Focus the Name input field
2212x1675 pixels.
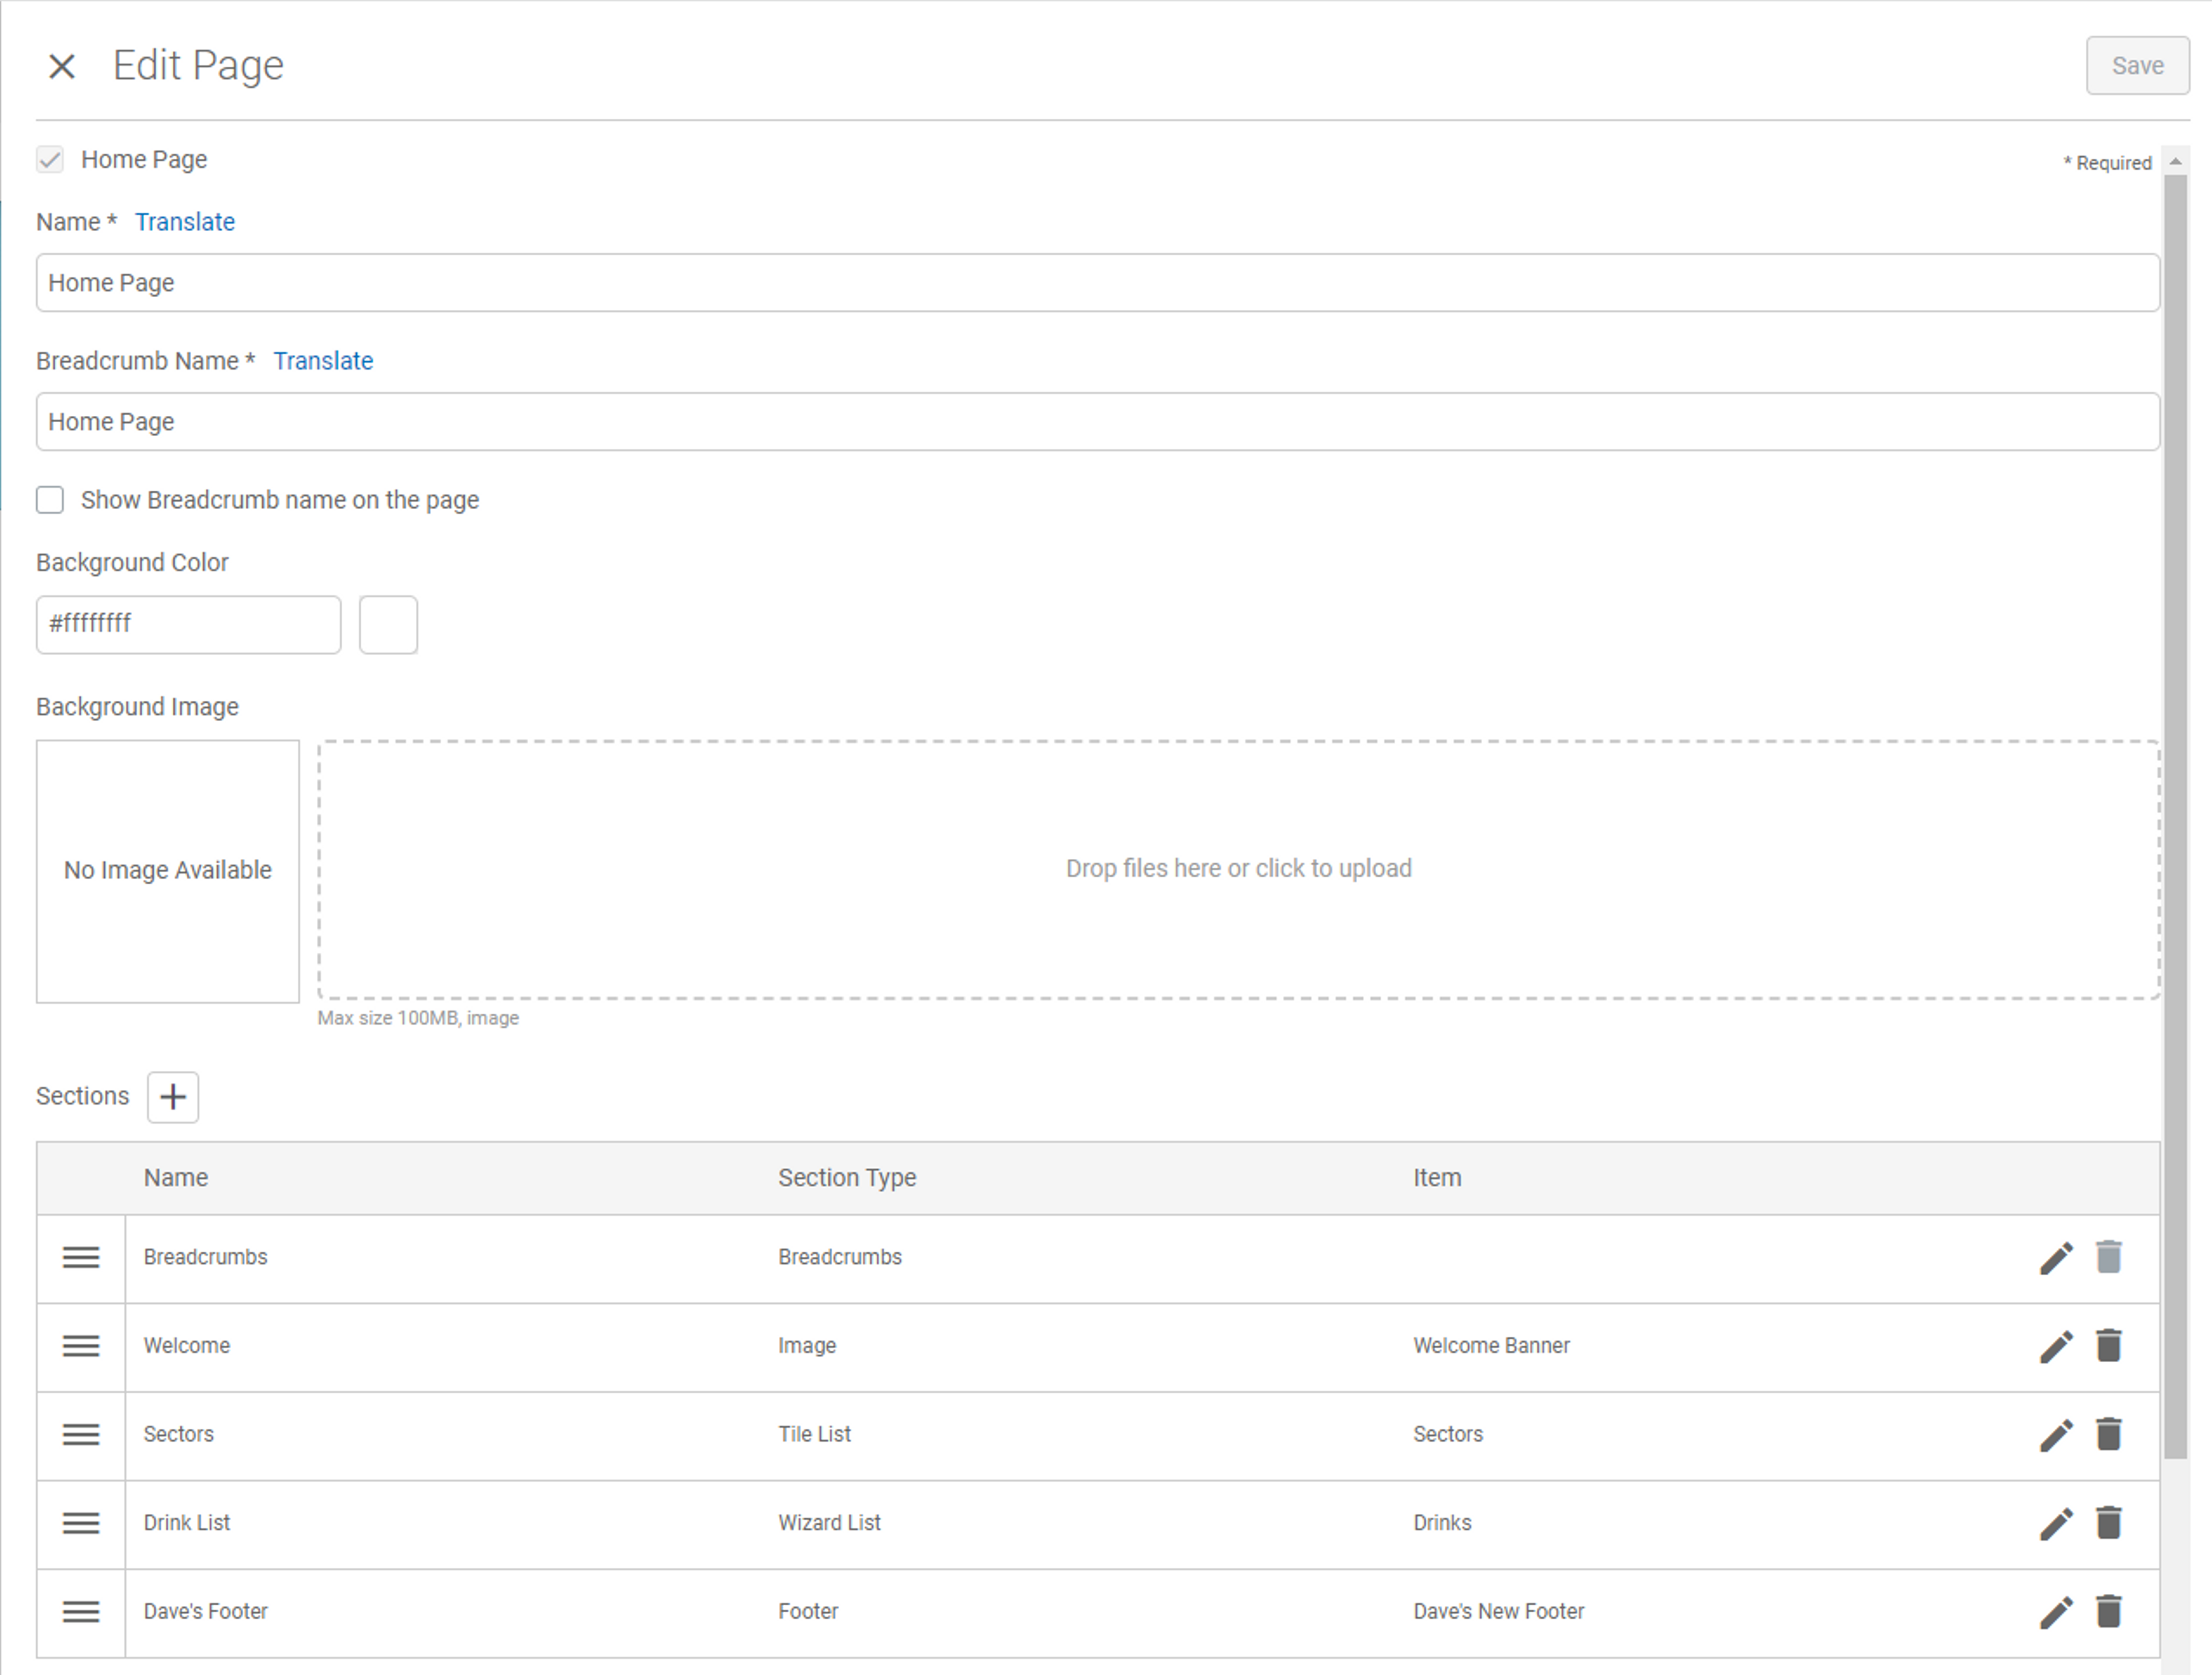point(1098,283)
